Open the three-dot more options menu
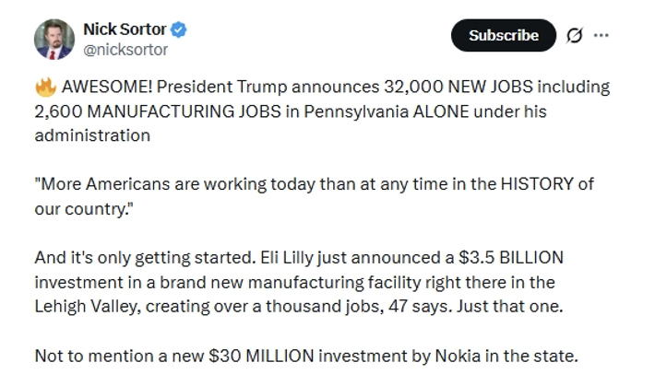Viewport: 655px width, 374px height. pos(601,35)
